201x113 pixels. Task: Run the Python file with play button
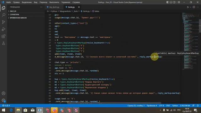(x=188, y=7)
